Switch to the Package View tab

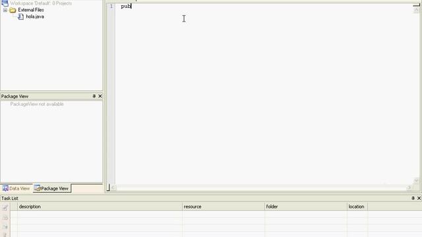coord(52,188)
